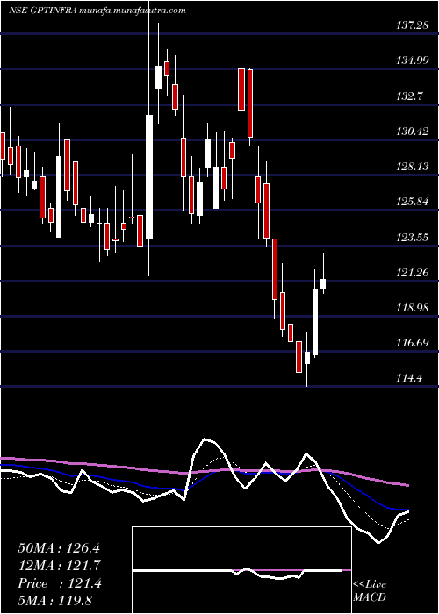
Task: Click the Price : 121.4 readout
Action: 60,583
